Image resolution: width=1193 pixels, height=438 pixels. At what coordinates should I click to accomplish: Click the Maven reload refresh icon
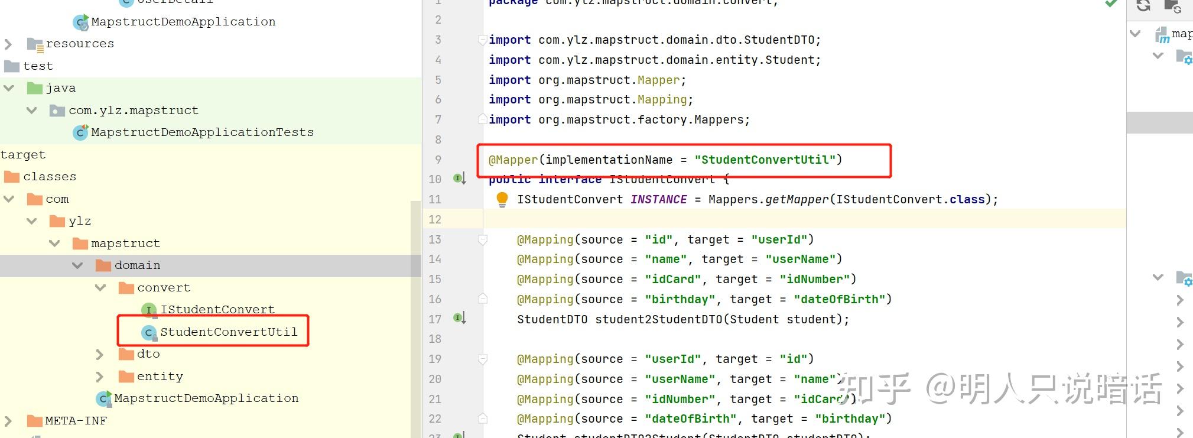click(x=1143, y=6)
